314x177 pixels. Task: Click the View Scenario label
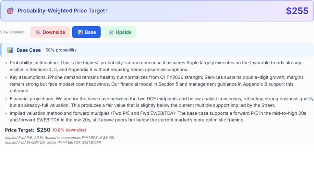[x=13, y=32]
